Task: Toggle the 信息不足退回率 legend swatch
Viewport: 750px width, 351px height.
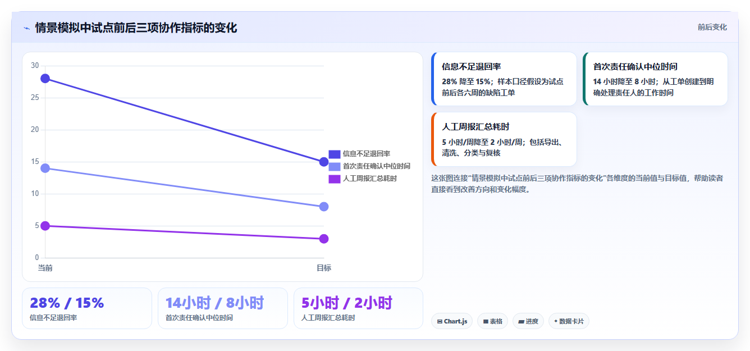Action: tap(335, 154)
